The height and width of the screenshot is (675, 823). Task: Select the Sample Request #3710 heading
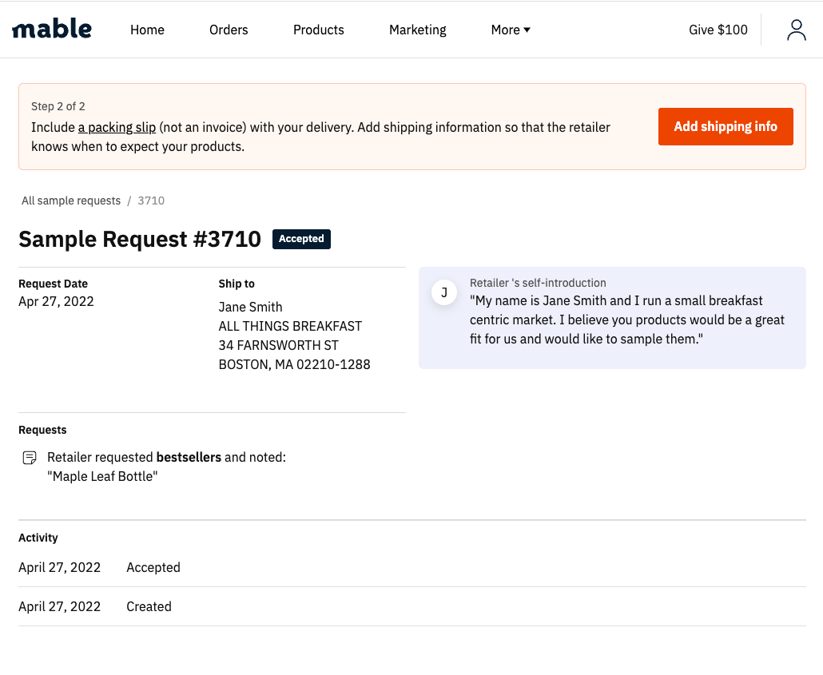(x=140, y=239)
